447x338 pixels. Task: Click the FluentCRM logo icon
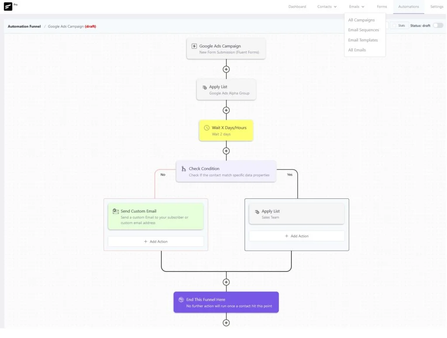coord(8,6)
